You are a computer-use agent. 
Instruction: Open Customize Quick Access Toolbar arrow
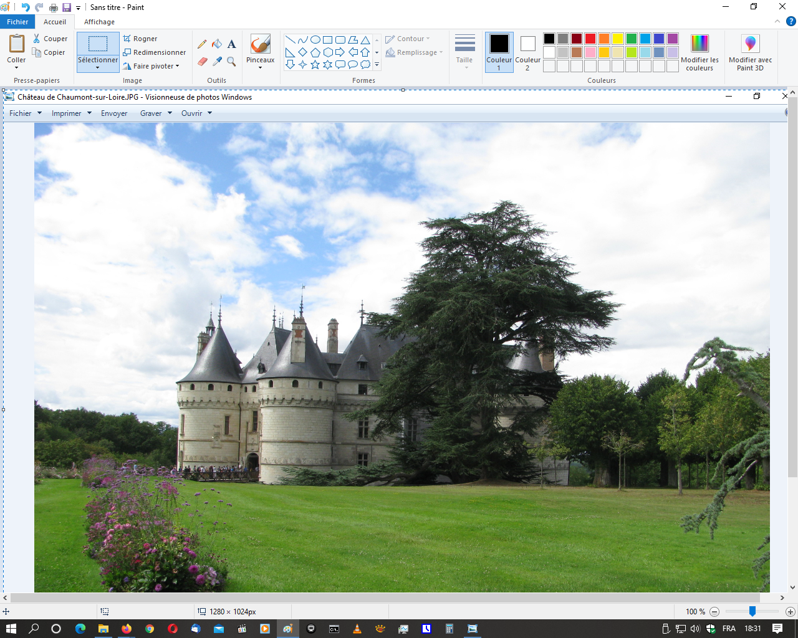click(x=79, y=8)
